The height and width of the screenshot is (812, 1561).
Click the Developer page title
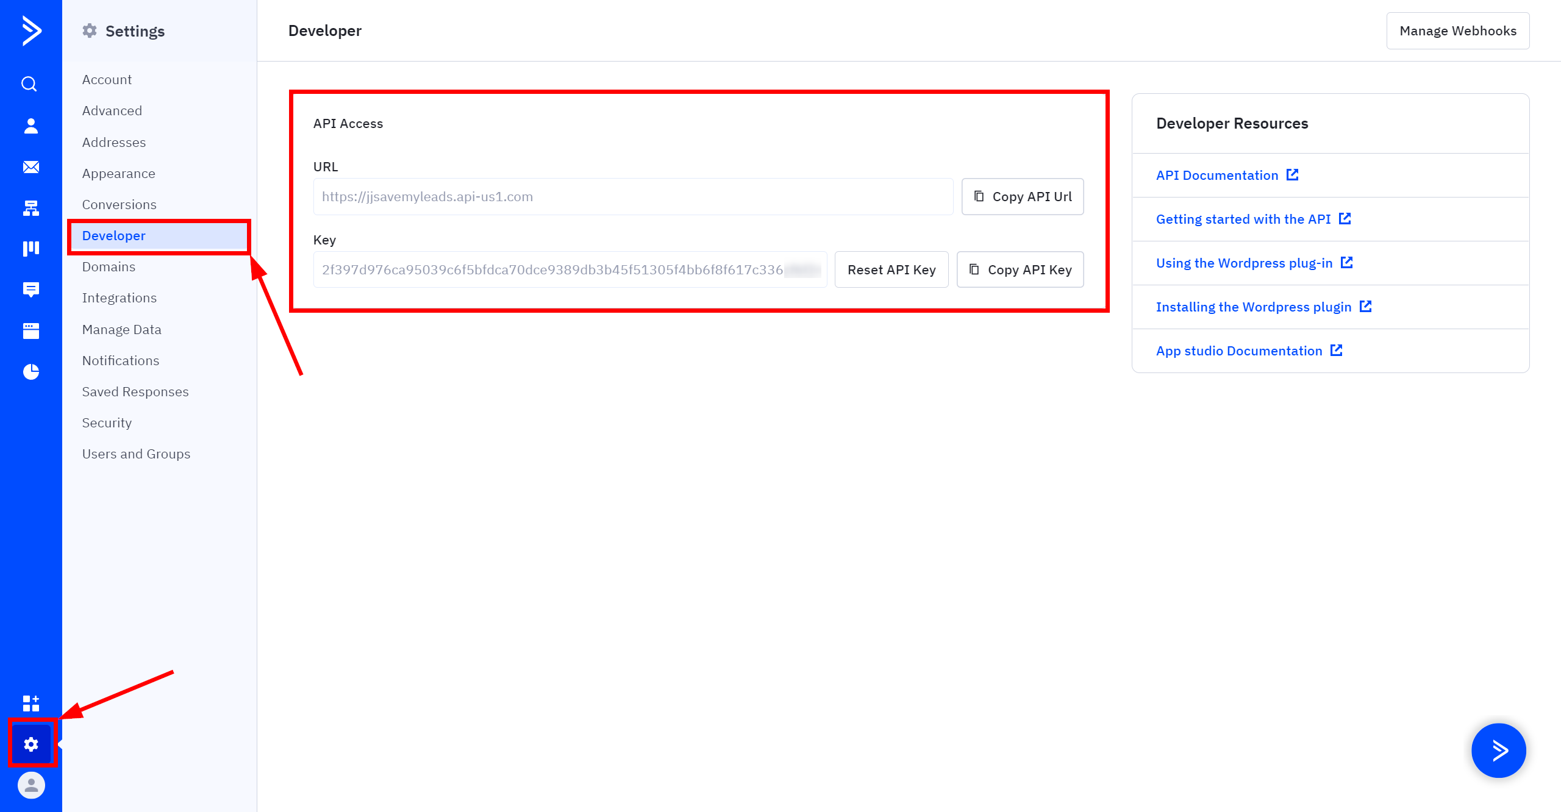pos(325,30)
